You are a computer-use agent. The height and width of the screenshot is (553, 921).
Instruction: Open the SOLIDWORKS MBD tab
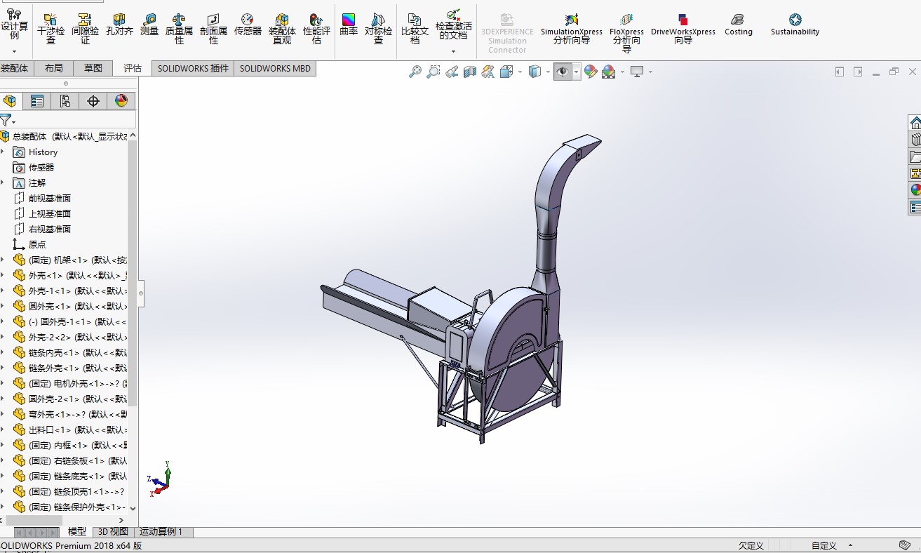pos(275,68)
